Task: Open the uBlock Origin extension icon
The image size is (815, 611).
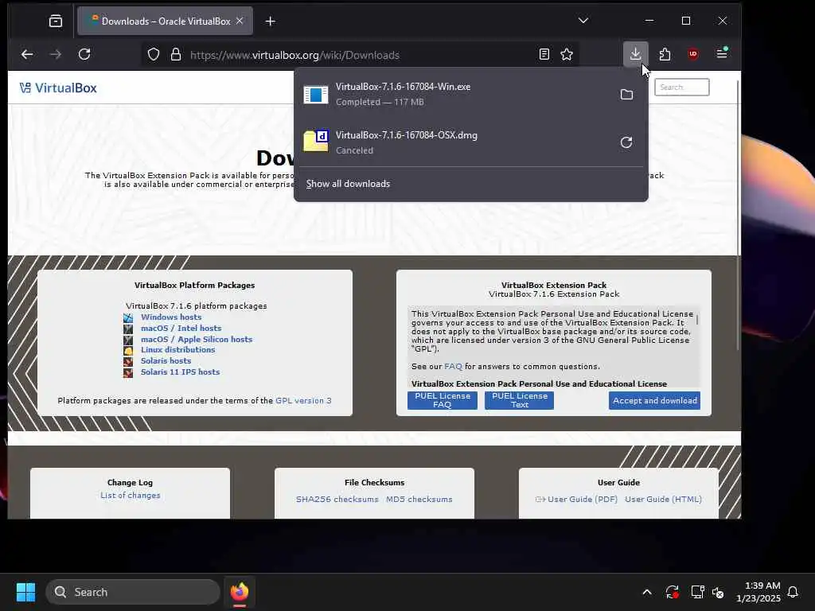Action: tap(693, 54)
